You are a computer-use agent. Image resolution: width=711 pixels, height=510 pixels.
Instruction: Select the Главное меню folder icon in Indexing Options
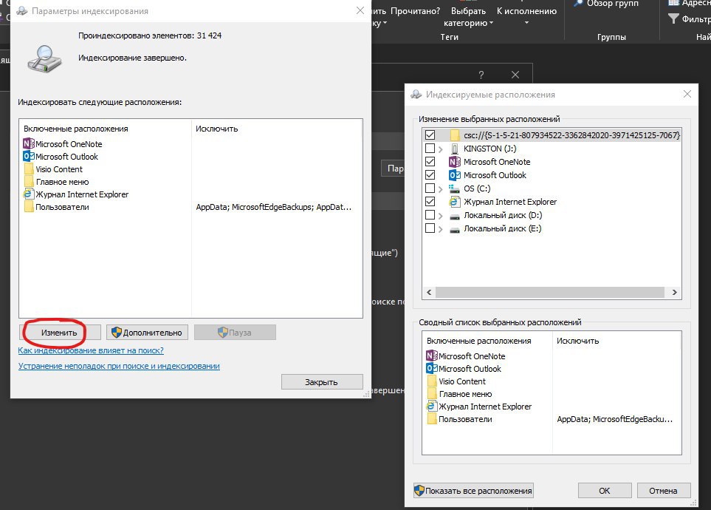29,182
